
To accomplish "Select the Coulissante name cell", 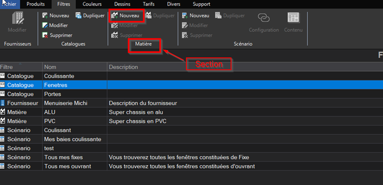I will 75,76.
